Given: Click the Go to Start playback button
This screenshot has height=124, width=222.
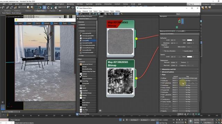Looking at the screenshot, I should coord(174,120).
